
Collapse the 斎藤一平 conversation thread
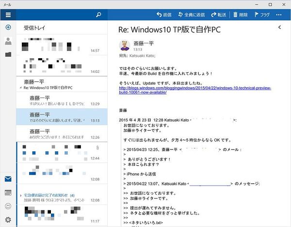pyautogui.click(x=20, y=88)
